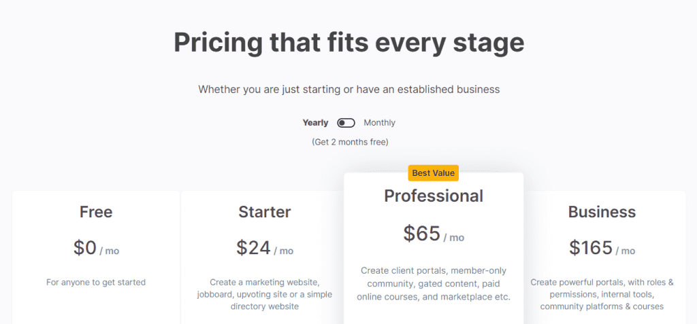Image resolution: width=697 pixels, height=324 pixels.
Task: Select the Professional plan heading
Action: 434,196
